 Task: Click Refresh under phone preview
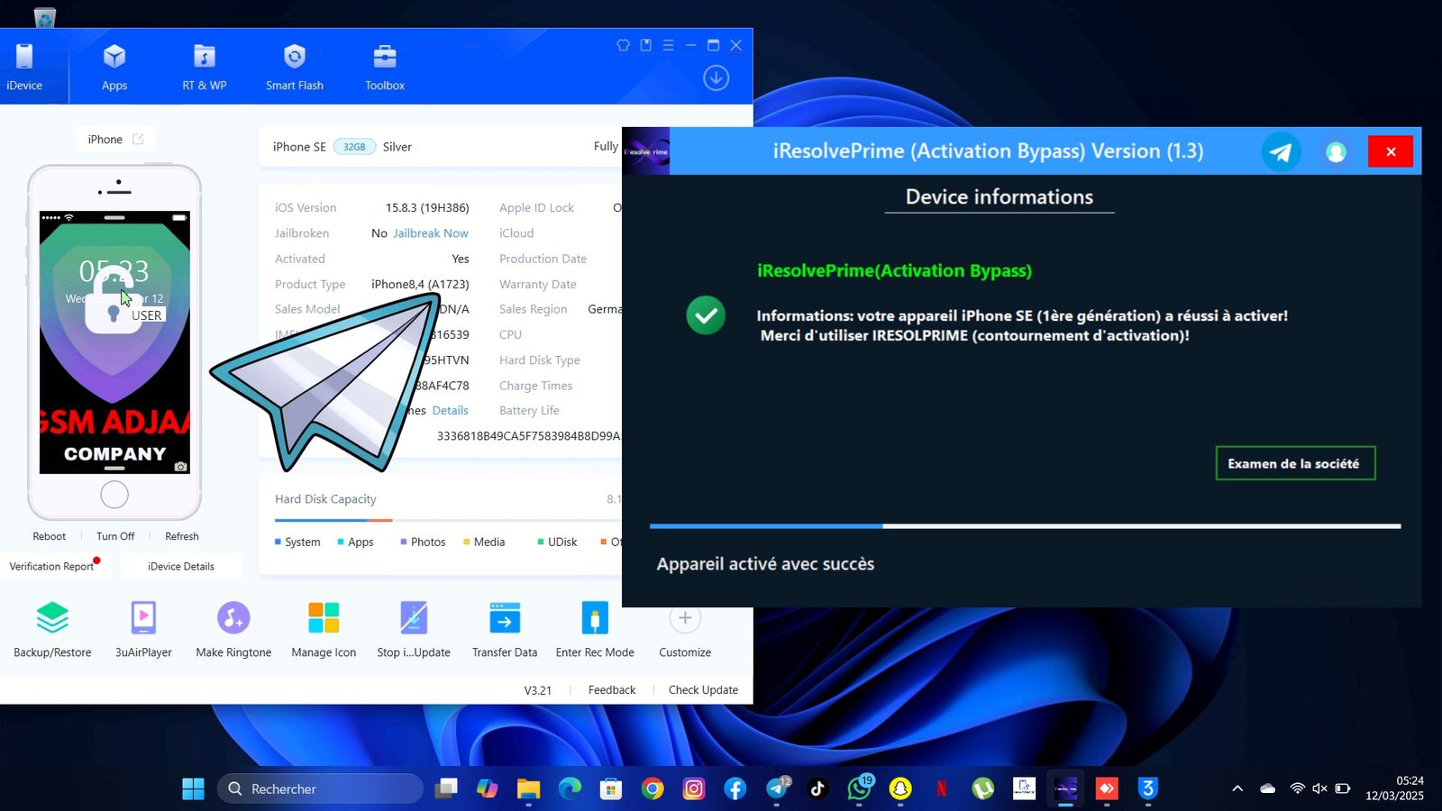[182, 536]
